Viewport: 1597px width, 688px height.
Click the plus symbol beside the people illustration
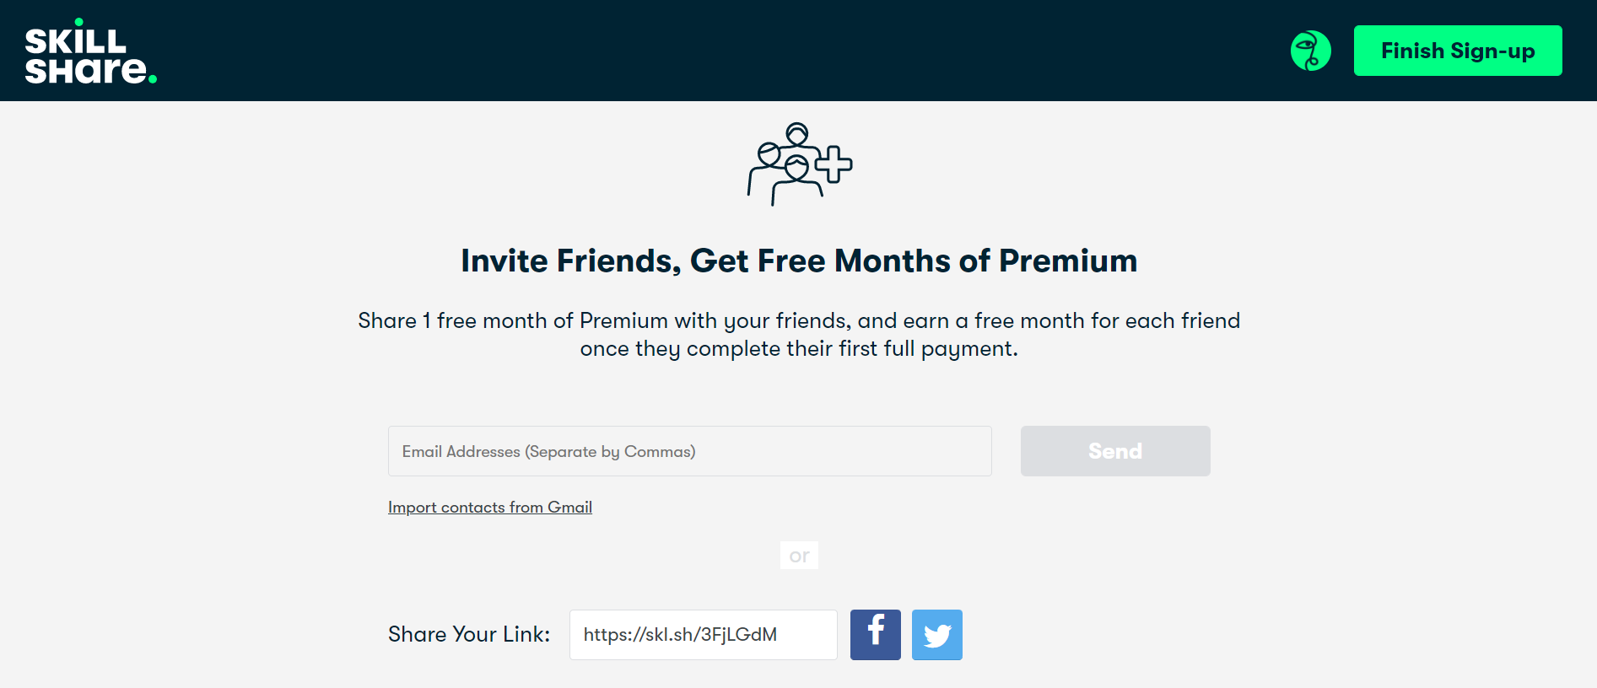[835, 164]
